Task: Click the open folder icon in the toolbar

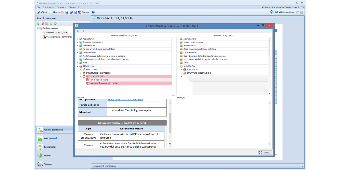Action: coord(63,12)
